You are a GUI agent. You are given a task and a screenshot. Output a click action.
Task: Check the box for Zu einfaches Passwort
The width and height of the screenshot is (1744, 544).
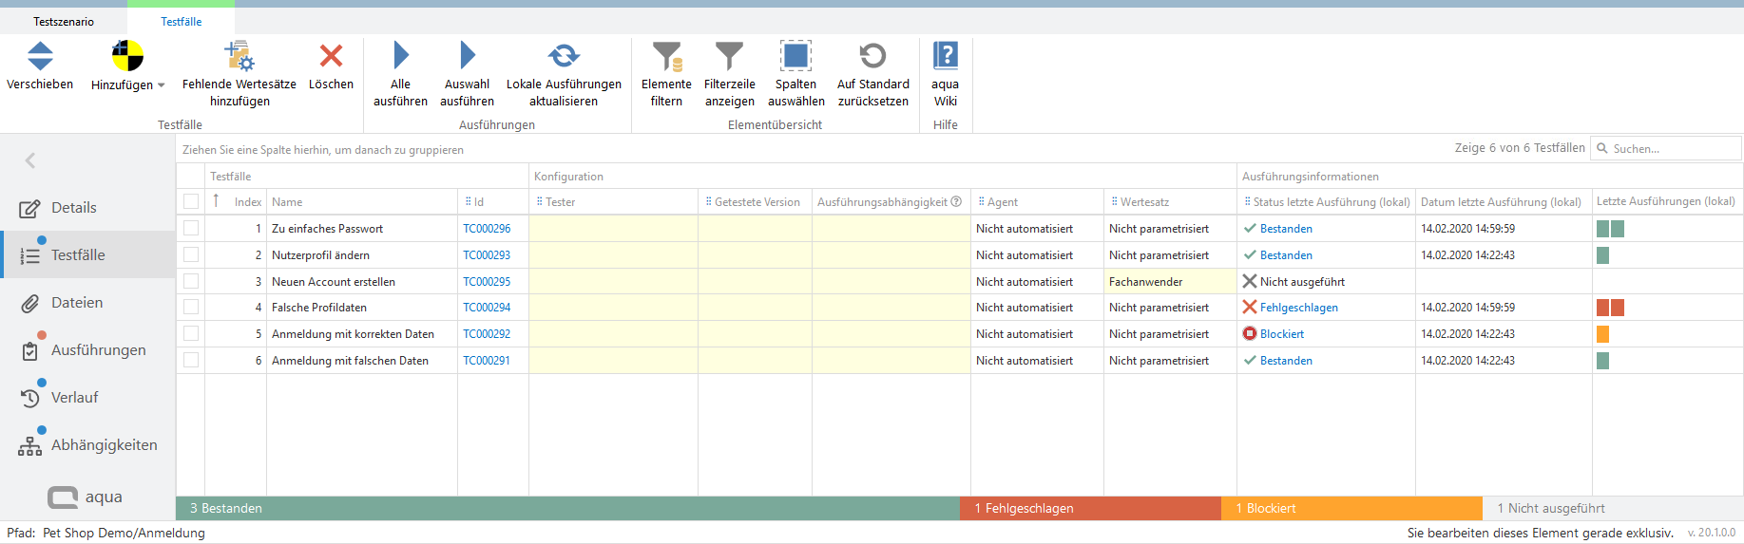point(191,229)
